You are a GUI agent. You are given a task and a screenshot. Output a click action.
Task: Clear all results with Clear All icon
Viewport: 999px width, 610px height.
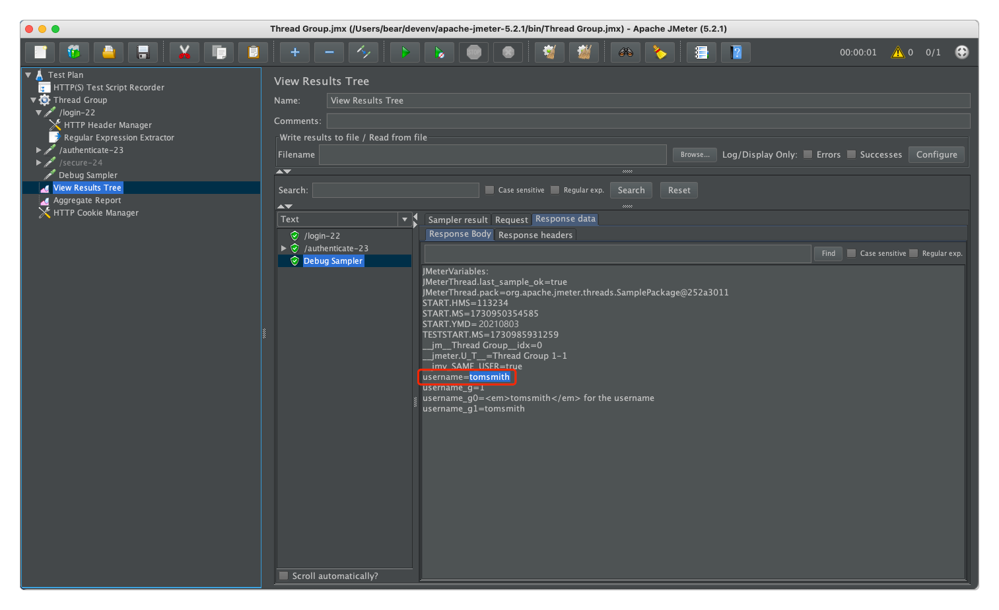pyautogui.click(x=584, y=52)
